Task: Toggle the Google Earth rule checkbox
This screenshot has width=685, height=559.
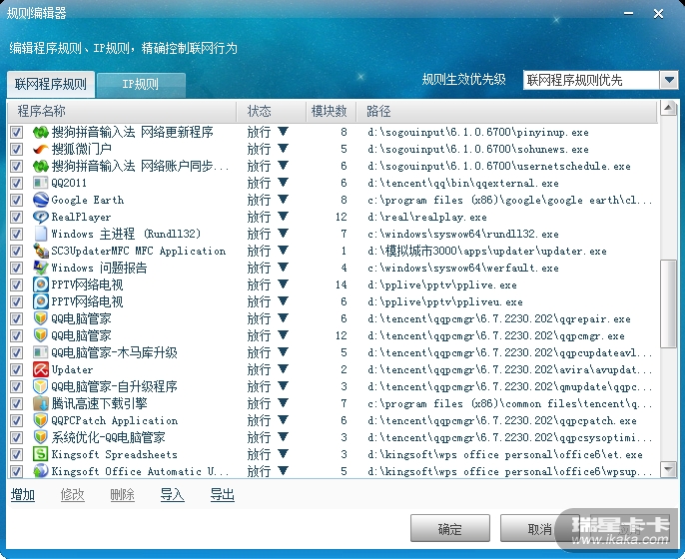Action: click(17, 200)
